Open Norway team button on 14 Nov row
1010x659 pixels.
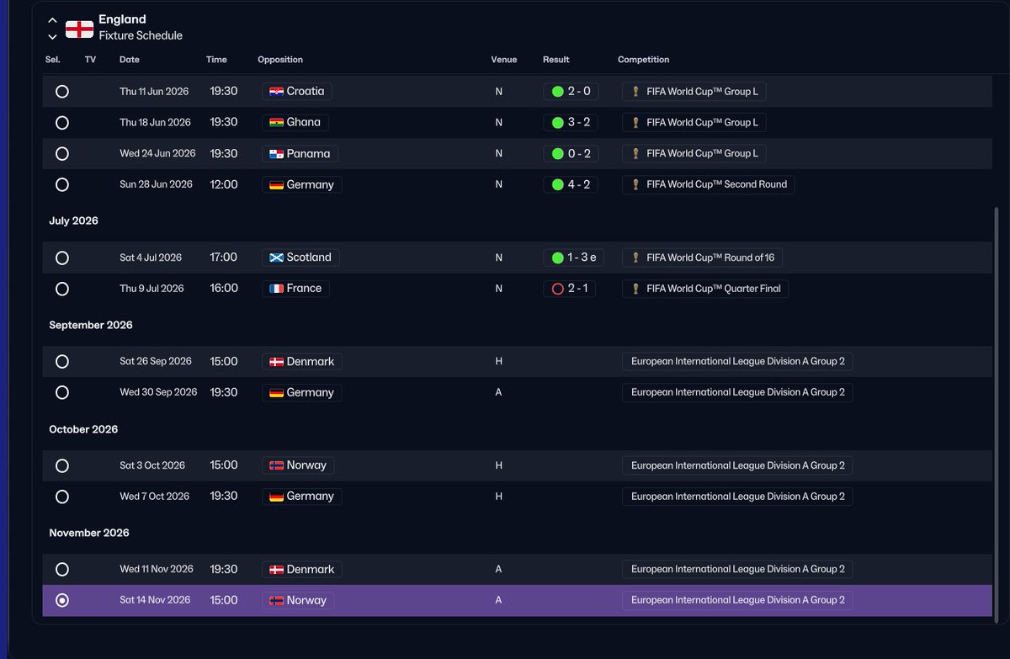[298, 600]
